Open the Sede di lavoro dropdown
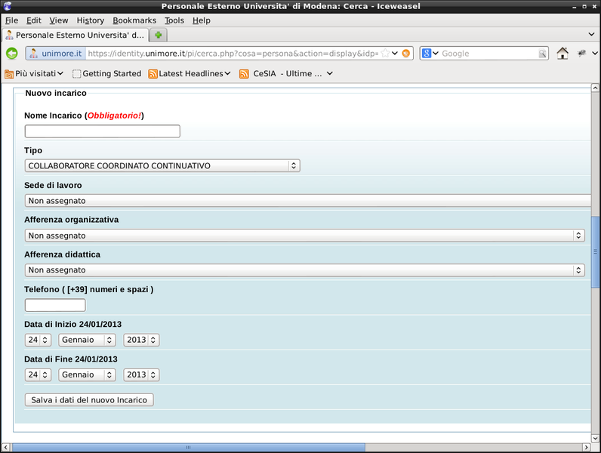Image resolution: width=601 pixels, height=453 pixels. [x=308, y=201]
